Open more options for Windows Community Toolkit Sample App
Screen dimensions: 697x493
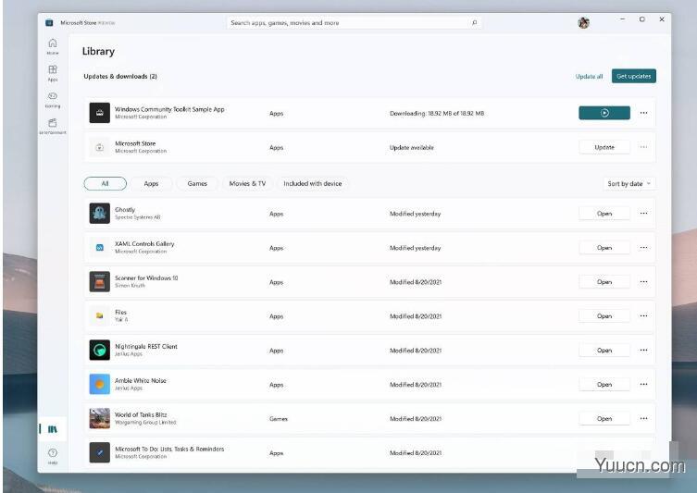coord(643,113)
